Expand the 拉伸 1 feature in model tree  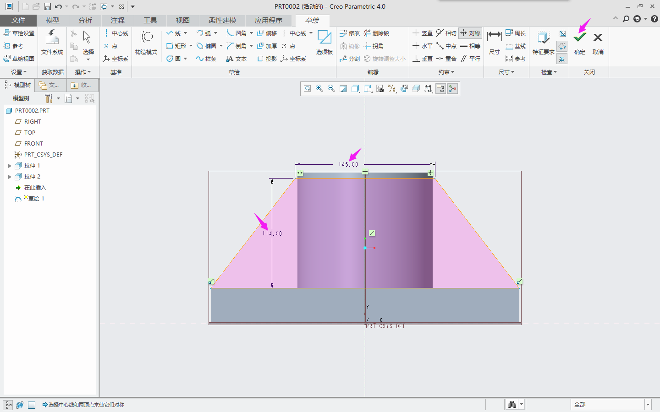click(x=10, y=166)
